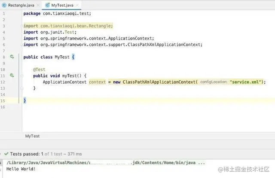Click the 'import org.junit.Test;' line
The width and height of the screenshot is (275, 178).
click(50, 32)
